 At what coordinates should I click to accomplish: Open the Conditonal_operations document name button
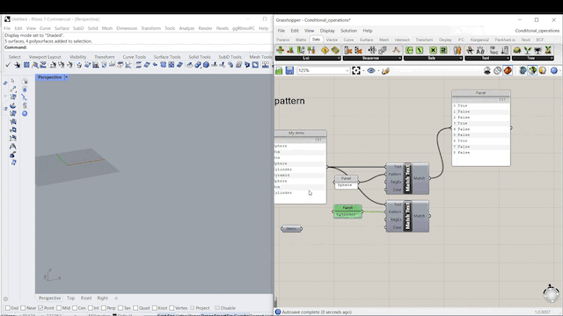[537, 31]
